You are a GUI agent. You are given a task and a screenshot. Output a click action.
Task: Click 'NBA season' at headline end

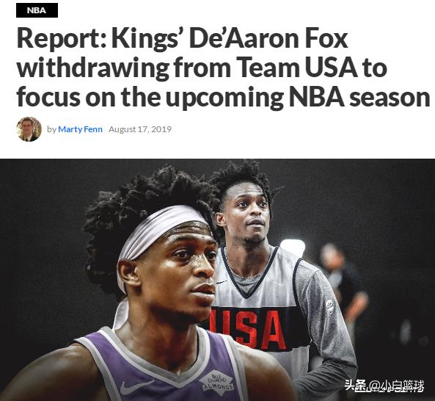359,97
